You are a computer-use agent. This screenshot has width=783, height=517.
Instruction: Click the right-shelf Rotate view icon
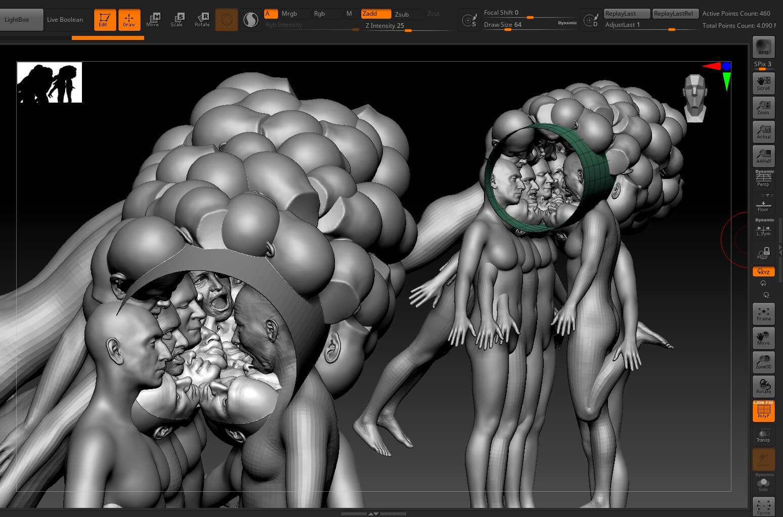point(763,386)
